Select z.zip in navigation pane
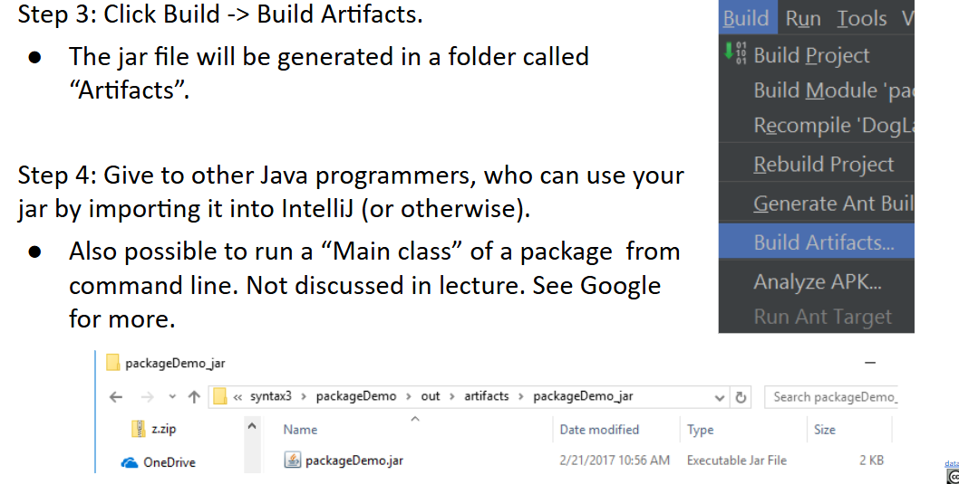 (x=163, y=429)
